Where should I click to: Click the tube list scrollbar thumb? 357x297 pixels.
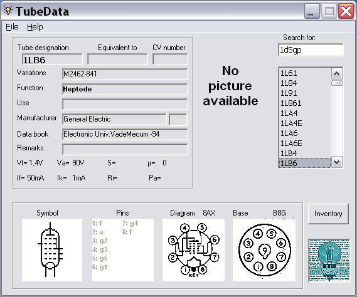tap(336, 83)
